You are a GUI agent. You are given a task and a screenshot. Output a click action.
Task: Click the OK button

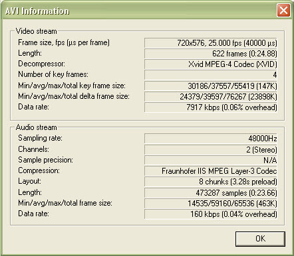point(260,239)
